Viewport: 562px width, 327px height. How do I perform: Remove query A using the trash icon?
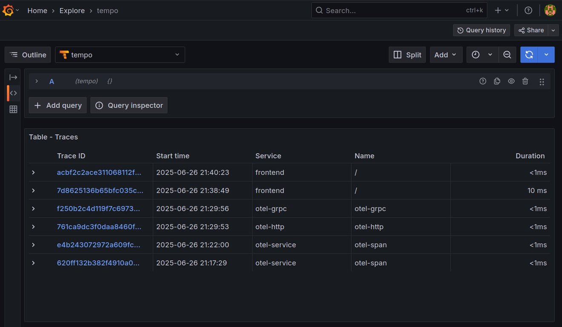tap(525, 81)
